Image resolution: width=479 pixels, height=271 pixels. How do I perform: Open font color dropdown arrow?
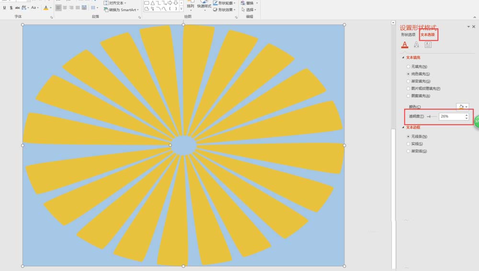pos(50,8)
